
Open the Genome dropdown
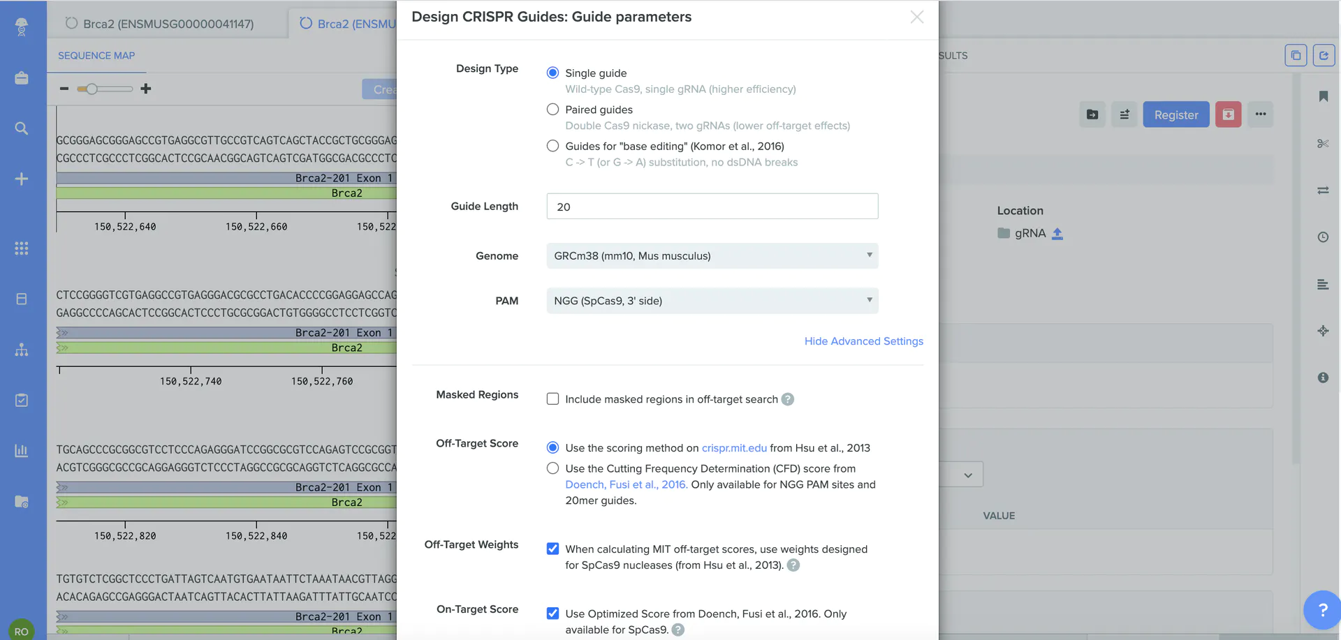(712, 256)
